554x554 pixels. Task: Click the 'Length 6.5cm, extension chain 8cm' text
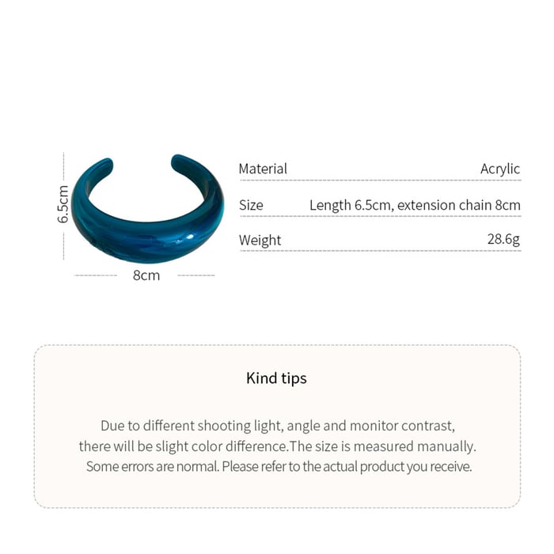tap(415, 205)
